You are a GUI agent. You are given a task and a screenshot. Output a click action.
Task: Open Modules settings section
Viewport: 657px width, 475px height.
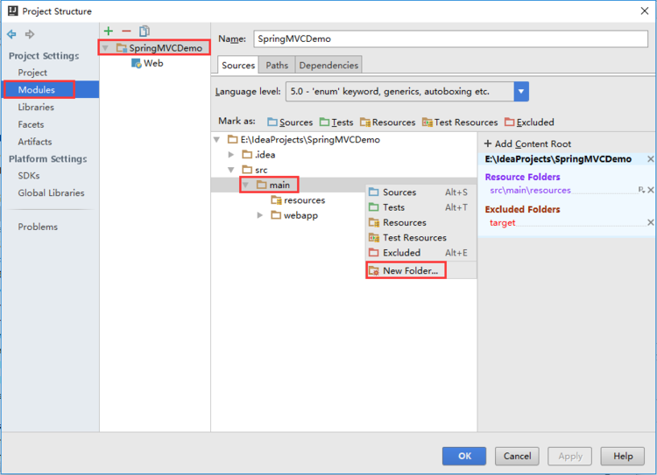tap(51, 89)
